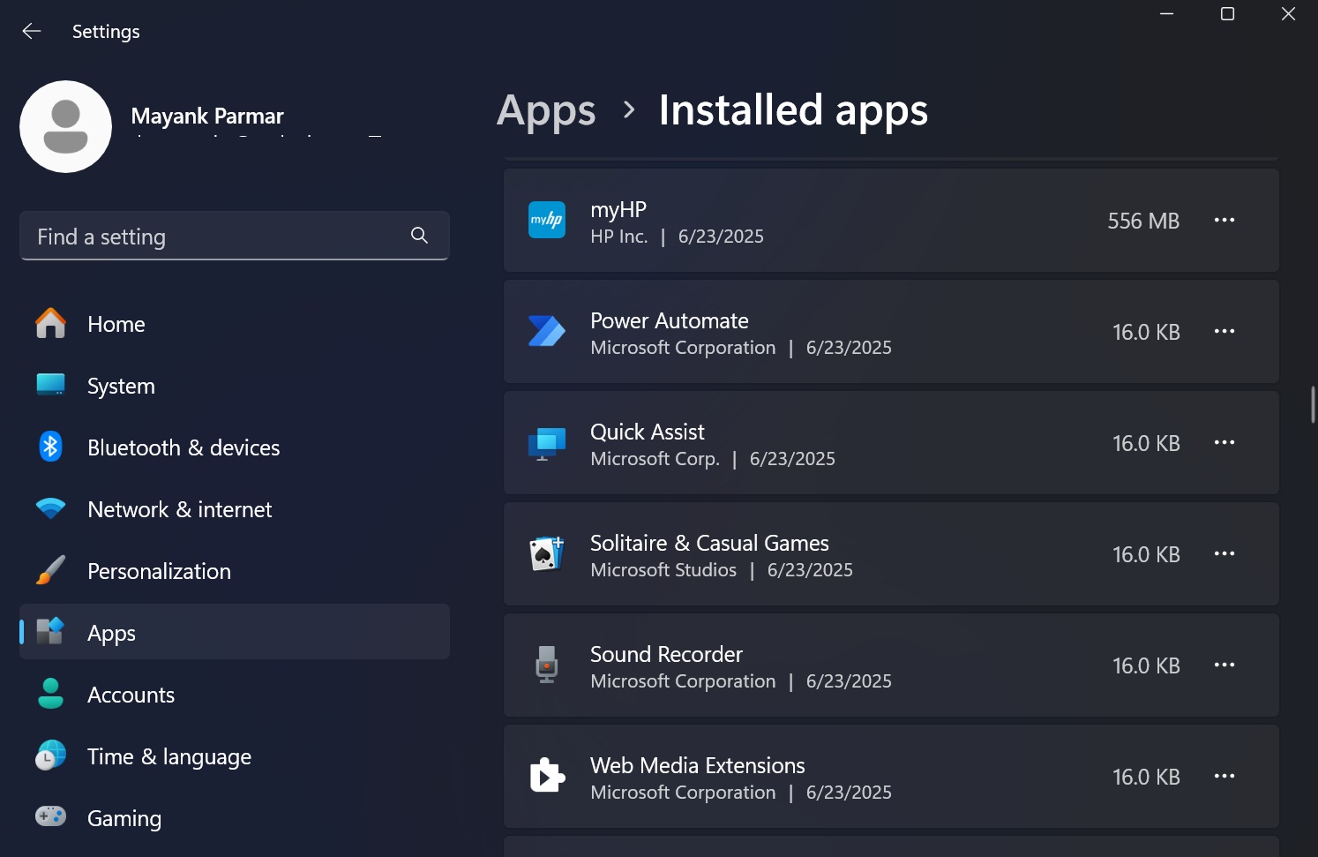Open more options for Power Automate

pos(1224,332)
